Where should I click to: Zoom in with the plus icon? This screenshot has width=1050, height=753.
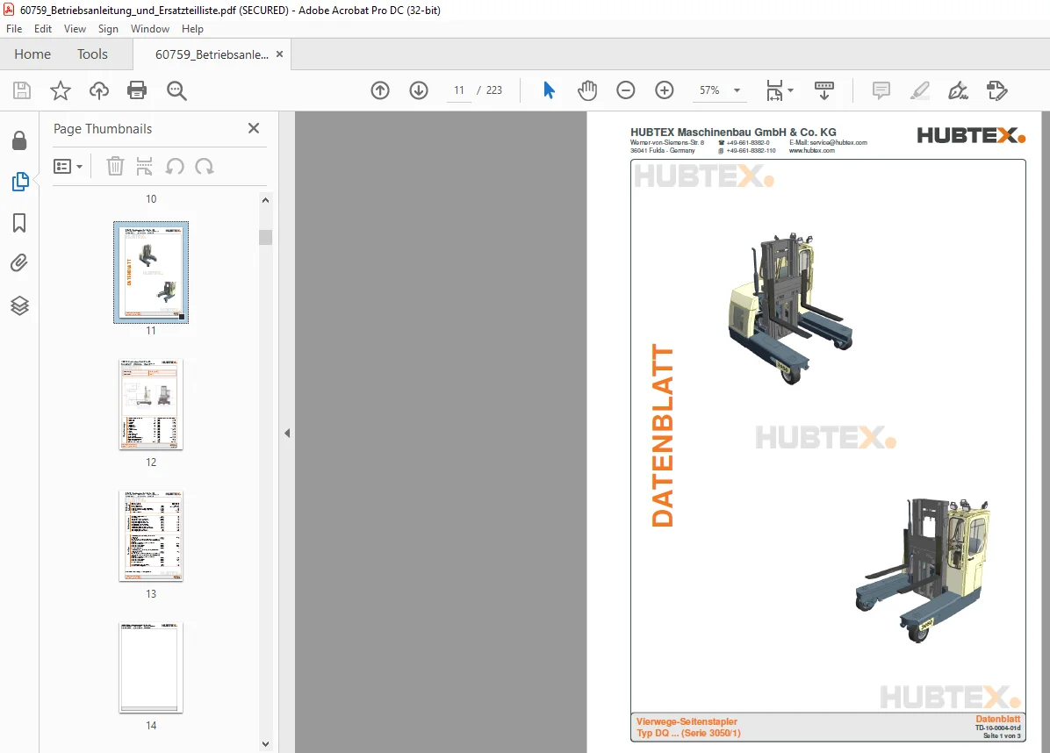tap(665, 90)
